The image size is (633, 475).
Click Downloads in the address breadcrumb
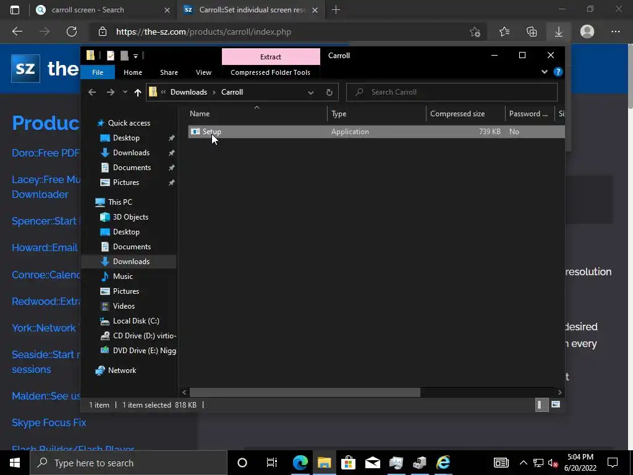coord(189,92)
